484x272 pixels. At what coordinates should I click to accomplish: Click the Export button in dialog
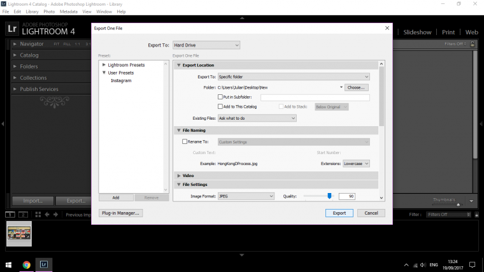(x=339, y=213)
